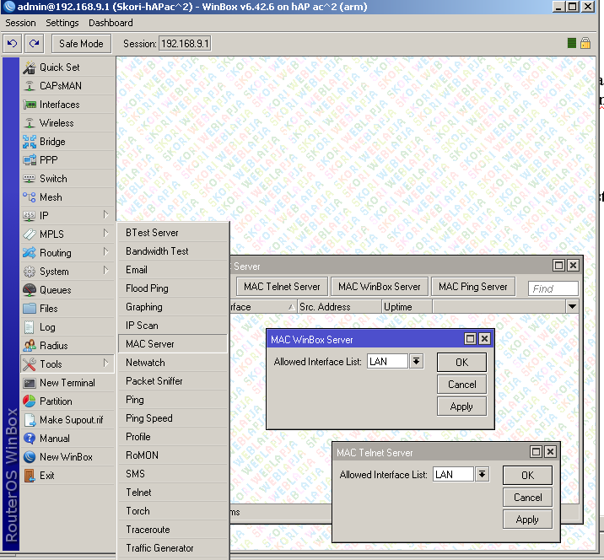Select Packet Sniffer from Tools submenu
The image size is (604, 560).
[154, 381]
